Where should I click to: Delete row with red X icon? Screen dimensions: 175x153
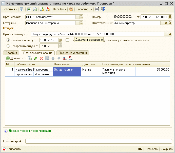click(x=41, y=58)
